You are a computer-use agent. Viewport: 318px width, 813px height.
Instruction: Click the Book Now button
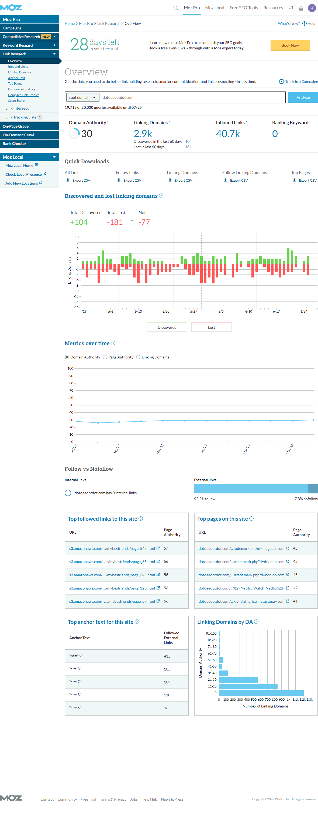tap(290, 45)
